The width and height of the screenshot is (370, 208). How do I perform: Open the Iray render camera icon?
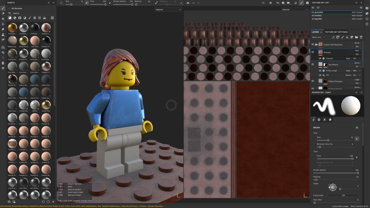pyautogui.click(x=307, y=3)
